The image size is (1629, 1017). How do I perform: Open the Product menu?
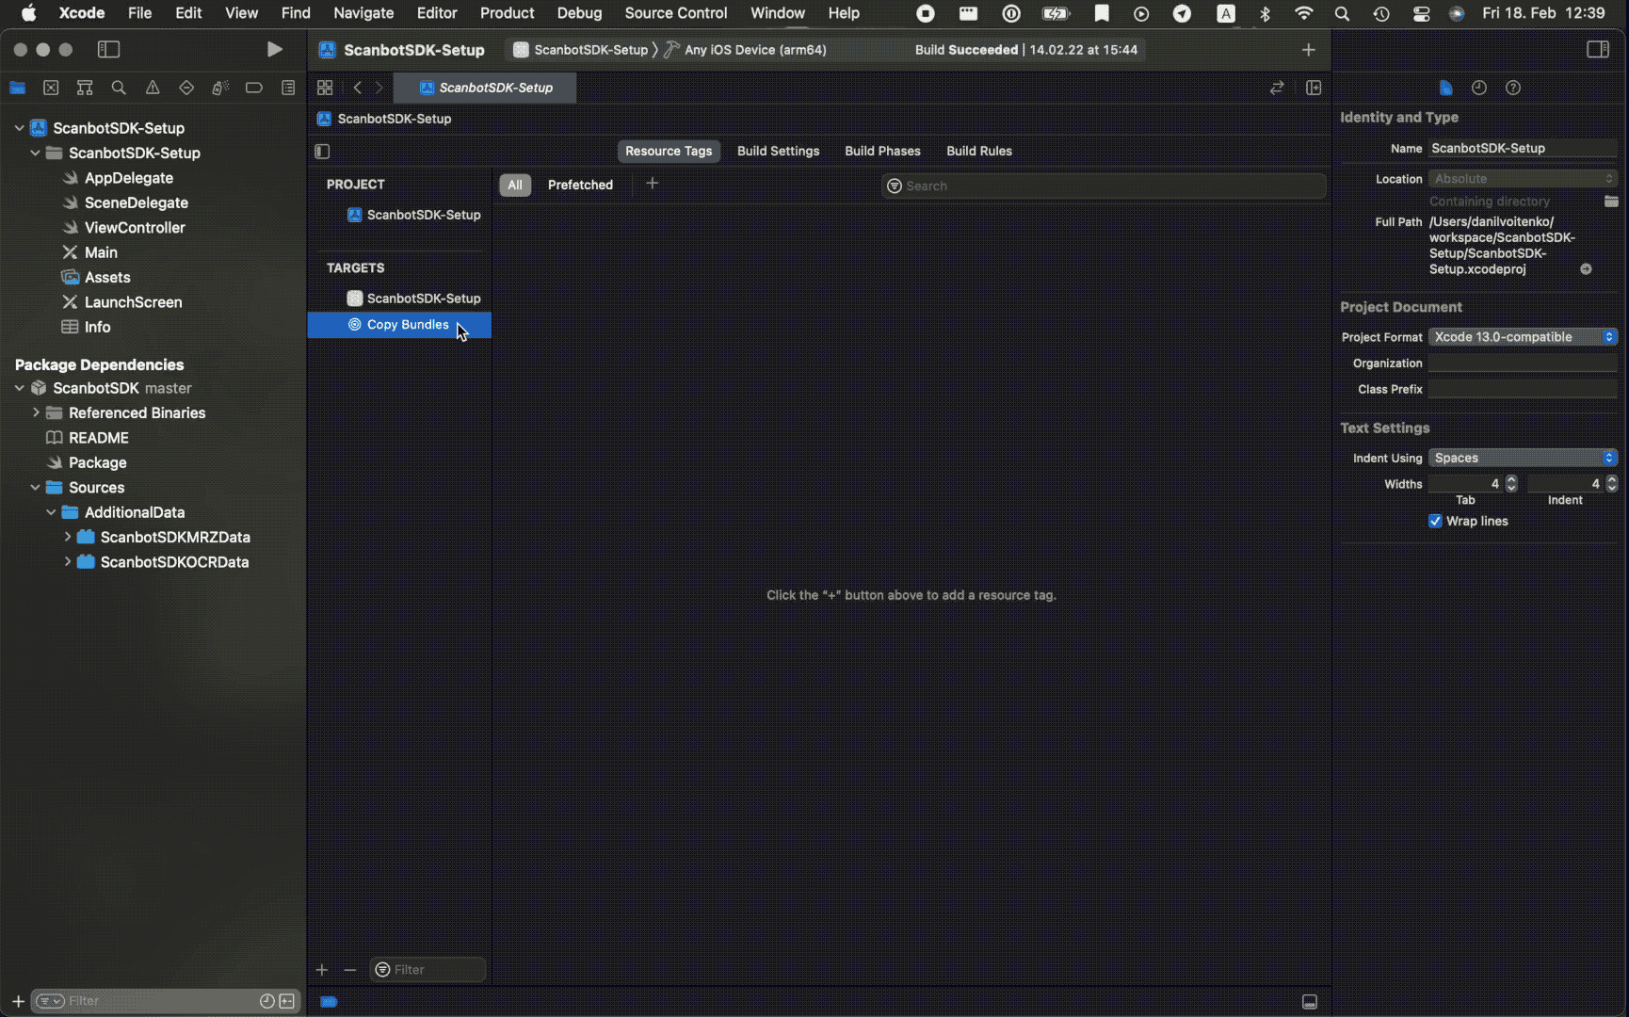pyautogui.click(x=507, y=13)
